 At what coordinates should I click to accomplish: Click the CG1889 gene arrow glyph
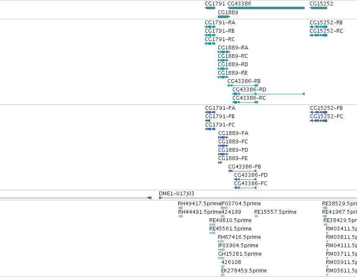224,17
